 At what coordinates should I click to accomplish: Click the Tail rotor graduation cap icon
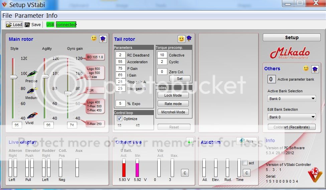click(x=189, y=38)
